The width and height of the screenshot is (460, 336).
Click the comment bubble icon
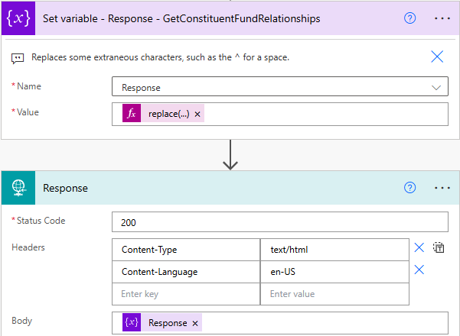(18, 57)
